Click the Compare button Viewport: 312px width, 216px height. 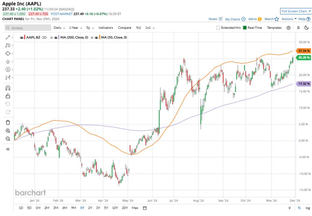(125, 28)
